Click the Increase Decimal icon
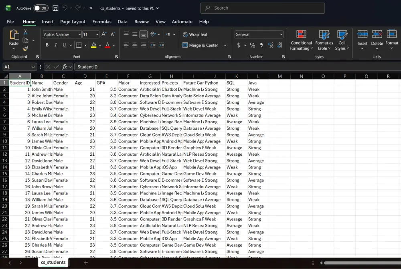401x269 pixels. click(271, 45)
